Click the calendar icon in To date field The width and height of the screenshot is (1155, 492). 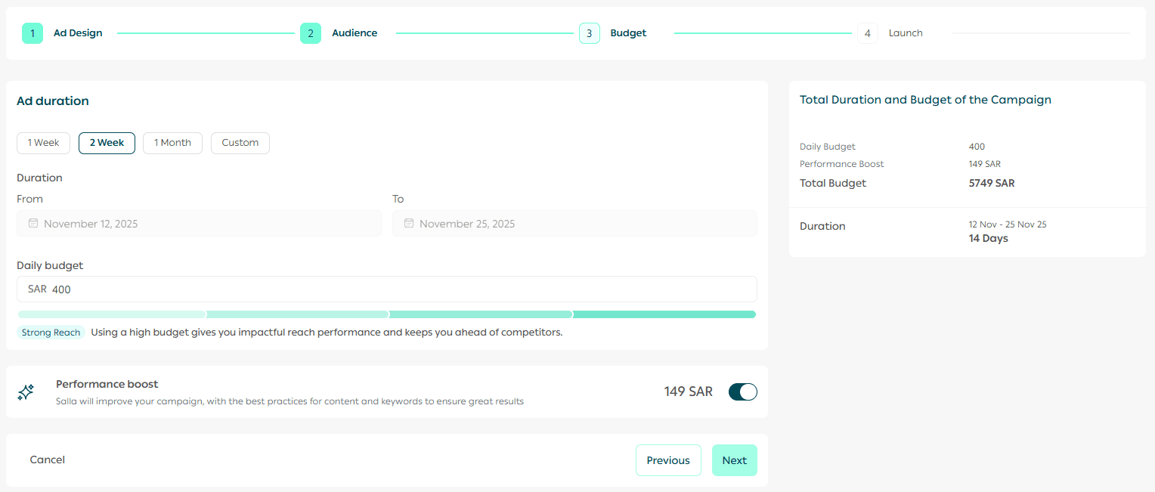point(409,224)
